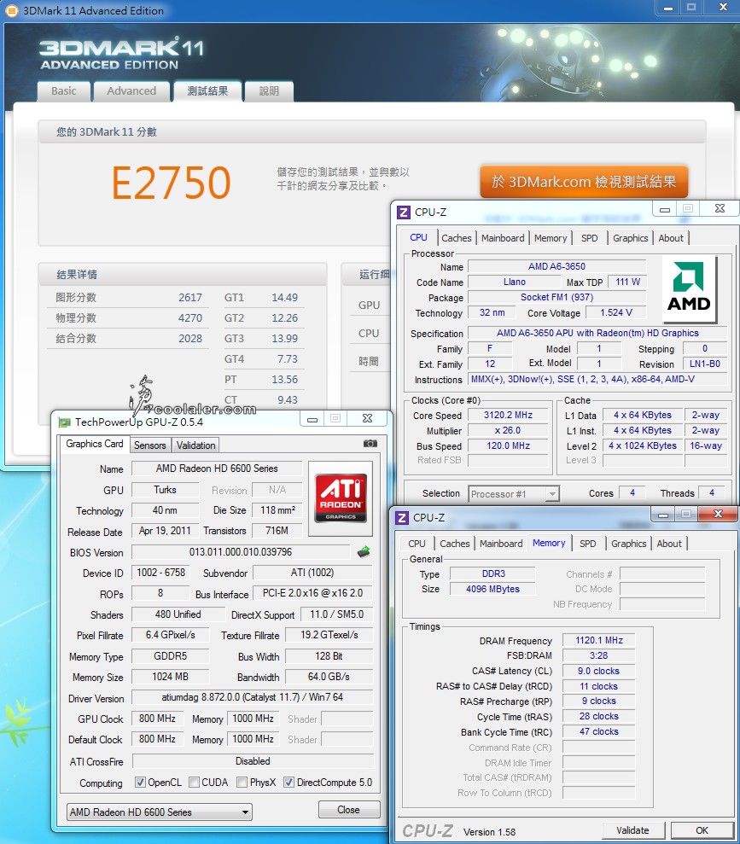740x844 pixels.
Task: Click the OK button in CPU-Z
Action: 702,830
